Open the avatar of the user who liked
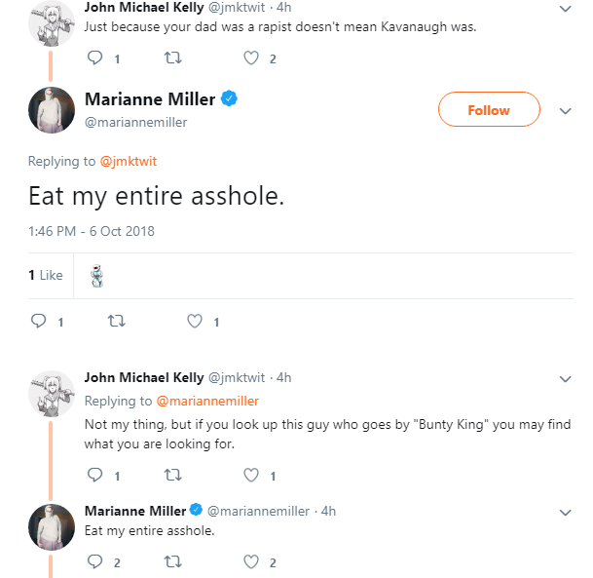Image resolution: width=593 pixels, height=578 pixels. [97, 276]
